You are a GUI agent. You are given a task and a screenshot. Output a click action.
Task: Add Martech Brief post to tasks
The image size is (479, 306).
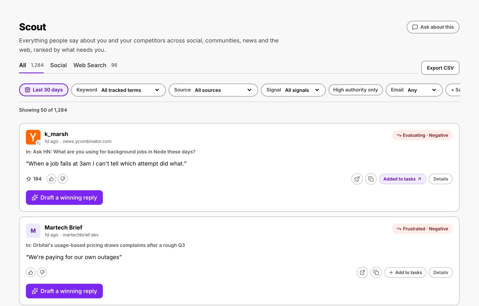point(405,272)
